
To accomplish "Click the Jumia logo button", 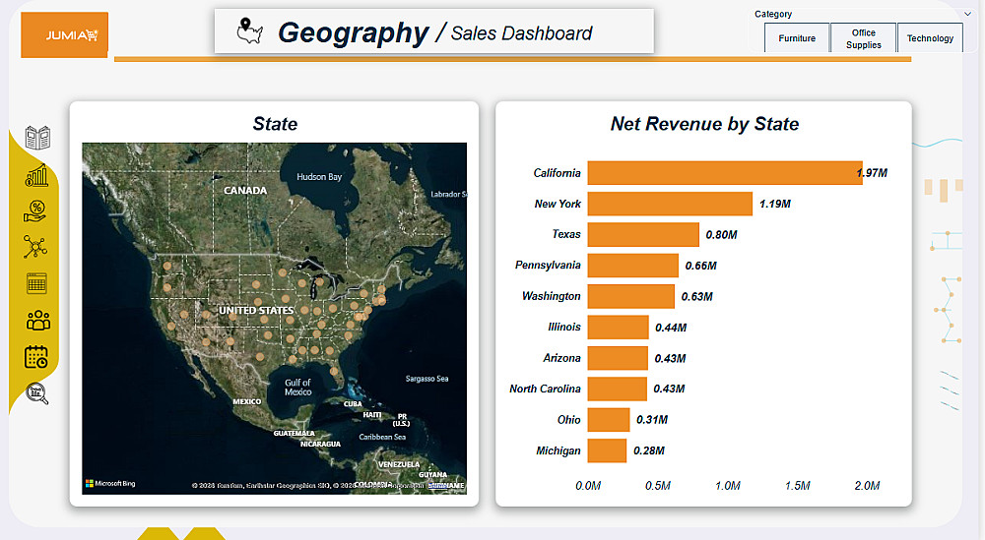I will [65, 35].
